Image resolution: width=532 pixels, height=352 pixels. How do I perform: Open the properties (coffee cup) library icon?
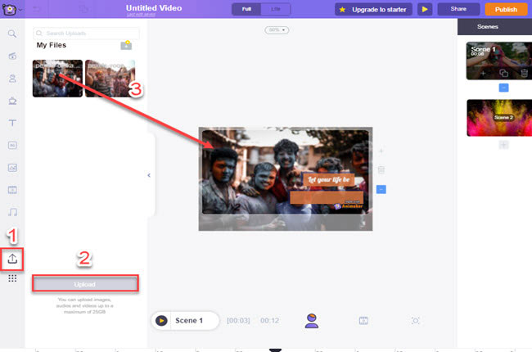point(12,101)
